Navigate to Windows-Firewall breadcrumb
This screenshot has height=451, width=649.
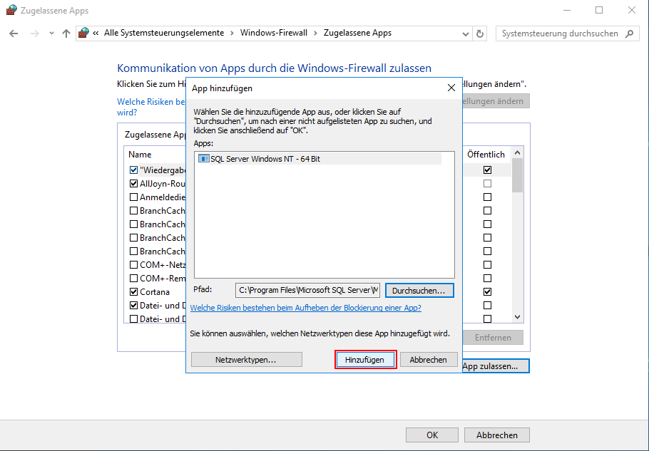pyautogui.click(x=274, y=33)
